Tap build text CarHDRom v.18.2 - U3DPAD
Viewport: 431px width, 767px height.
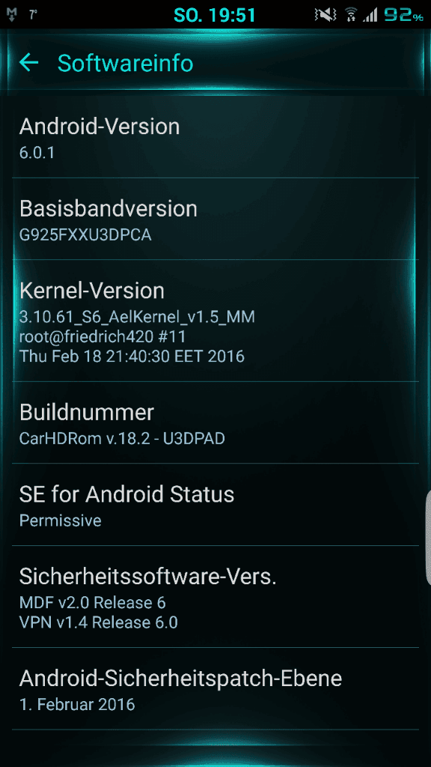click(x=122, y=438)
